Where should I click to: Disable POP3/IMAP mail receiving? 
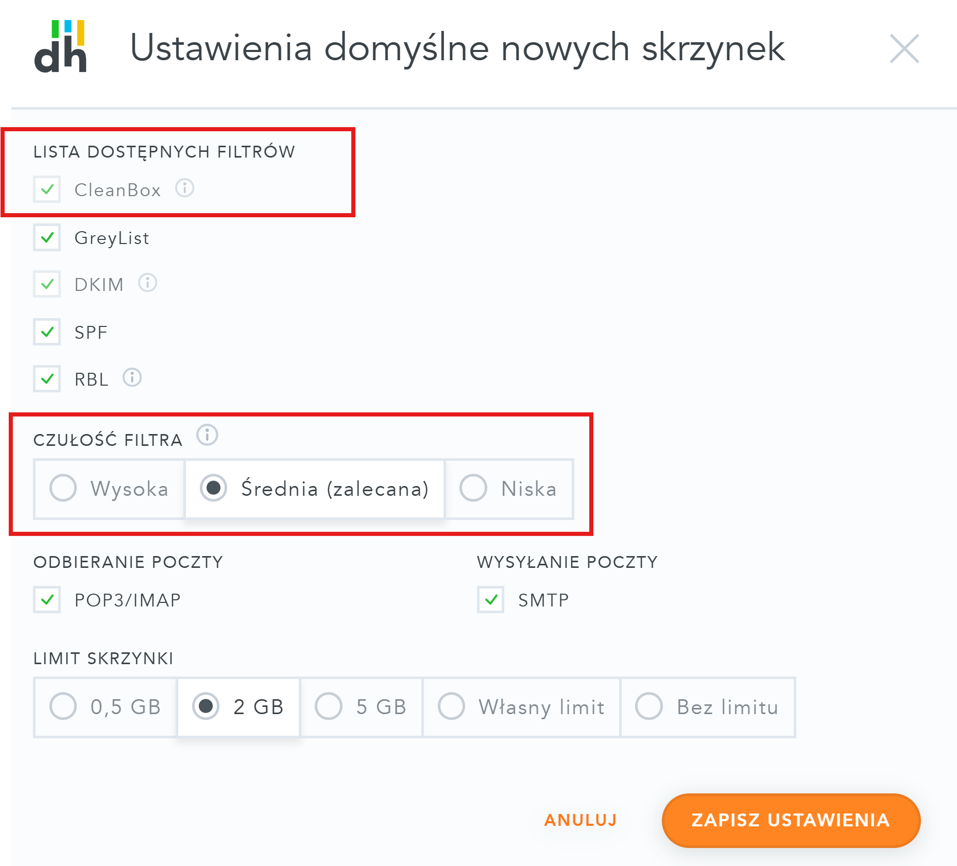click(46, 599)
